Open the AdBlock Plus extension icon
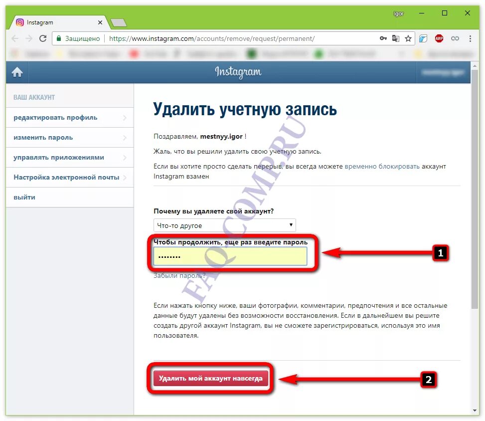The image size is (485, 421). point(439,38)
